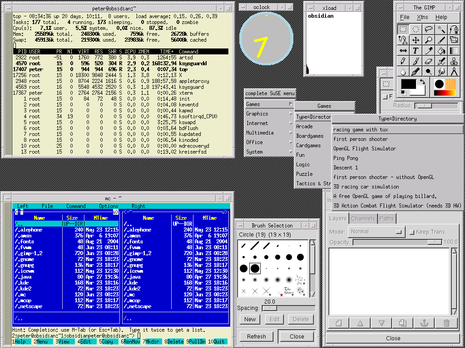
Task: Lower layer with the down triangle button
Action: [x=381, y=323]
